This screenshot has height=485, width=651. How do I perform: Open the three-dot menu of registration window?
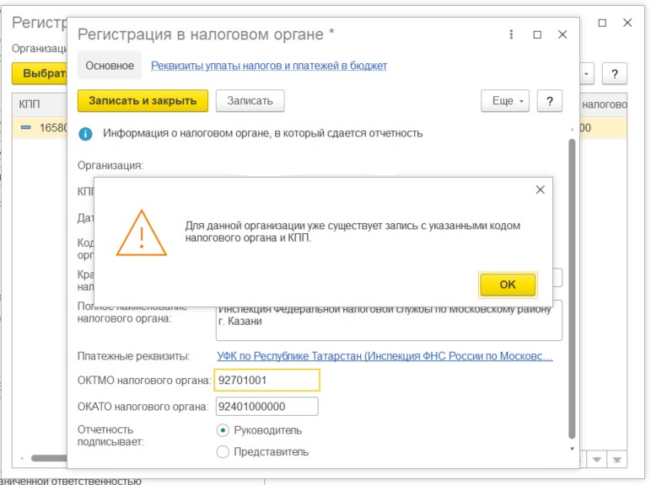(511, 35)
